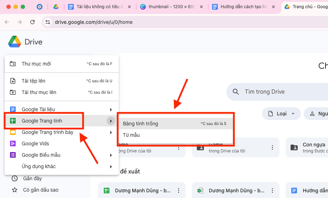Click the yellow Google Slides icon

click(x=13, y=132)
